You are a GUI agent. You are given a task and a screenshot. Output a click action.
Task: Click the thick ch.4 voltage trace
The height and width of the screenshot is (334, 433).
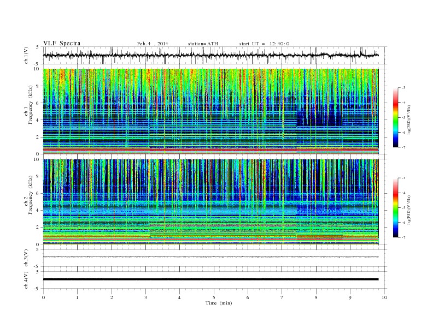tap(210, 279)
